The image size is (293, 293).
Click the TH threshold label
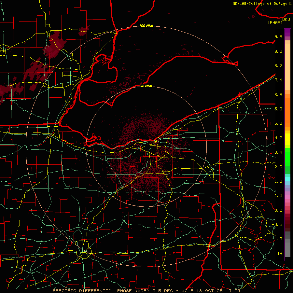(280, 254)
